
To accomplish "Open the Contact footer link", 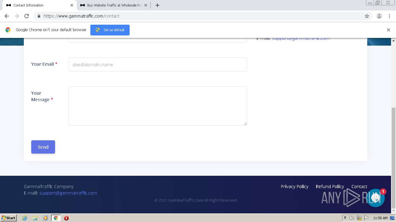I will click(x=359, y=187).
